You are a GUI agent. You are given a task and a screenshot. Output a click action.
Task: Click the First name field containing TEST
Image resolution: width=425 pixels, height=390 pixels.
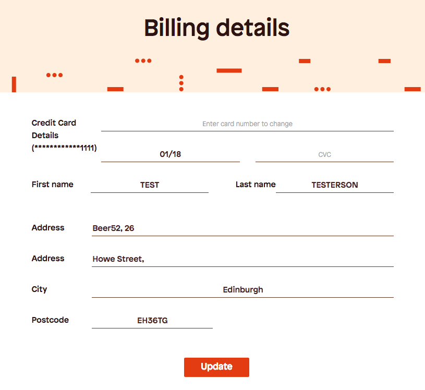tap(150, 185)
